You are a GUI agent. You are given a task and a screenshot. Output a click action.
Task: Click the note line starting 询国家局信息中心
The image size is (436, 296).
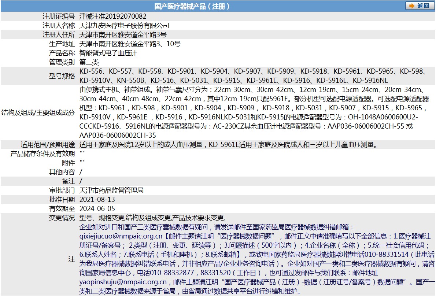(229, 273)
